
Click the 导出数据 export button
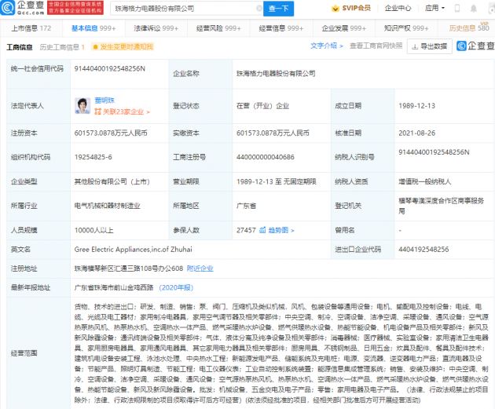429,46
